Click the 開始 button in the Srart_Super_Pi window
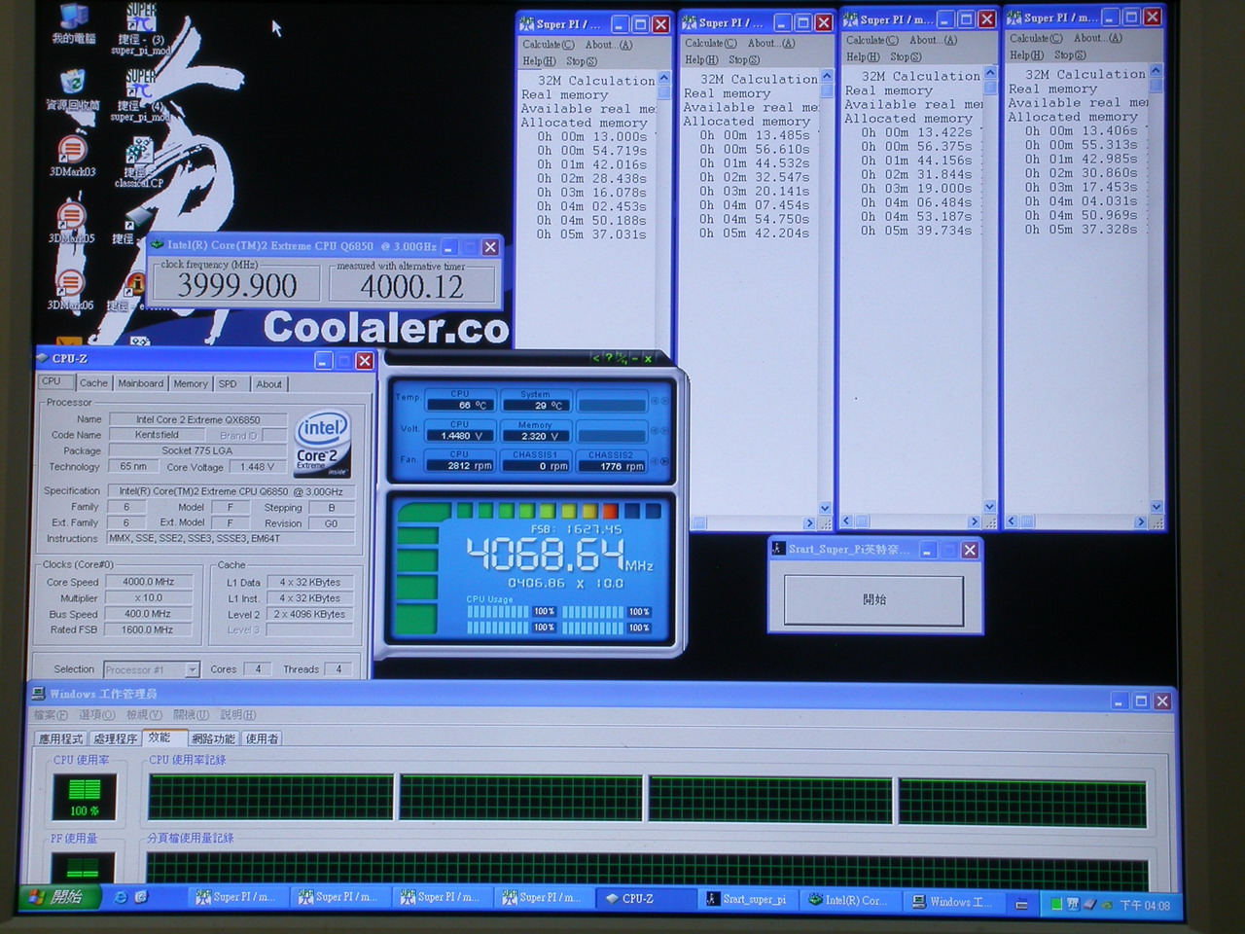This screenshot has width=1245, height=934. [x=873, y=600]
